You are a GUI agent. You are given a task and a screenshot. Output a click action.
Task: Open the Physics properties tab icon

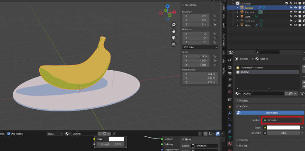tap(230, 125)
